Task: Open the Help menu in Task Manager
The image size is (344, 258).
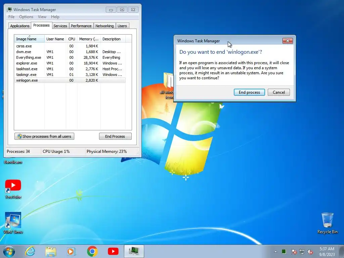Action: (55, 17)
